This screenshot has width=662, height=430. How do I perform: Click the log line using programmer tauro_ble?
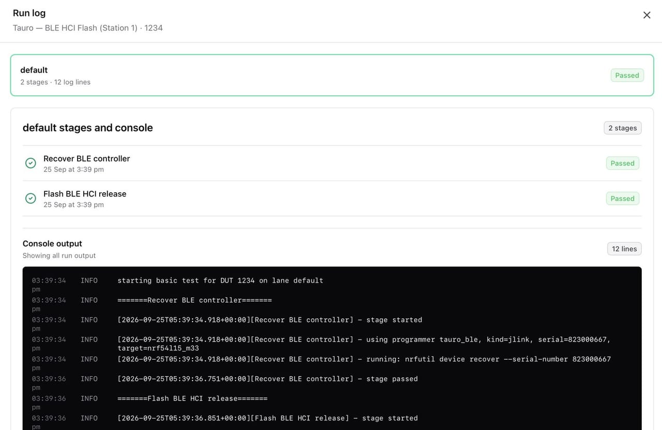coord(364,344)
